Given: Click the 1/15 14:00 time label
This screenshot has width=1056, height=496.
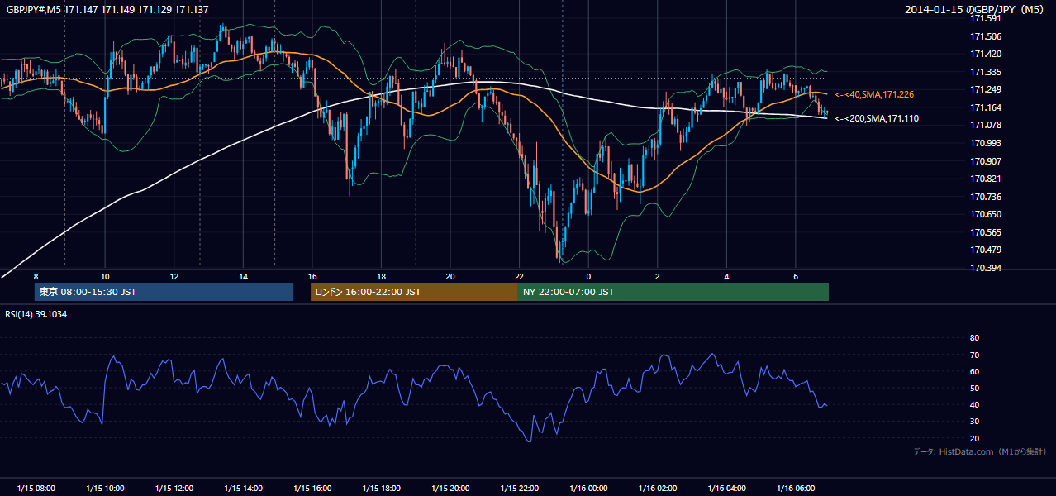Looking at the screenshot, I should tap(243, 489).
